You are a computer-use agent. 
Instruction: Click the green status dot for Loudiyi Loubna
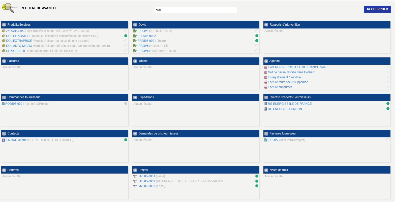click(126, 140)
